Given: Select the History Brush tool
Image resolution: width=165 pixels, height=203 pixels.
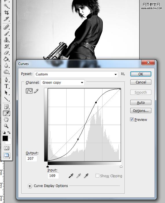Looking at the screenshot, I should 6,46.
